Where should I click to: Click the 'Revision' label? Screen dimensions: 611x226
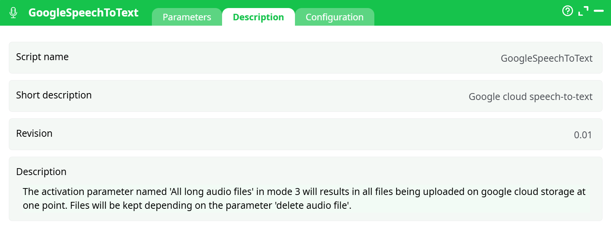34,133
